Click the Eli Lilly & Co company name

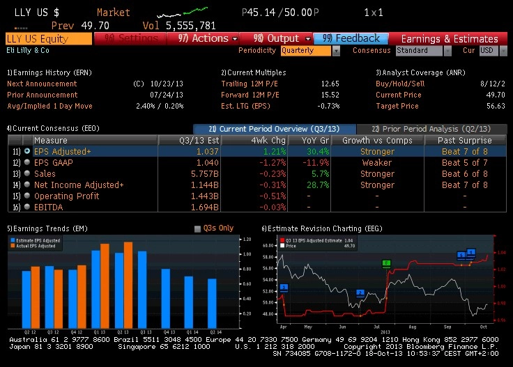point(28,50)
